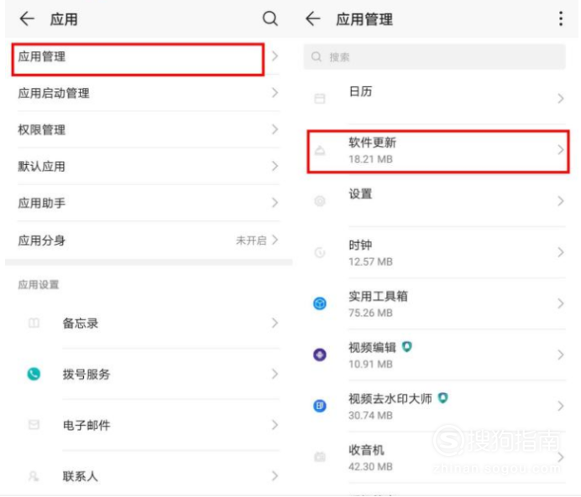Viewport: 581px width, 497px height.
Task: Expand the 时钟 row chevron
Action: tap(561, 252)
